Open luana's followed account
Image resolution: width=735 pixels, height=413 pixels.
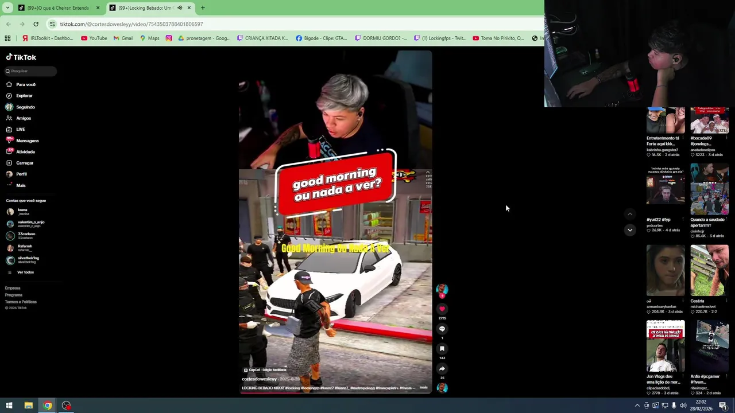click(x=18, y=212)
